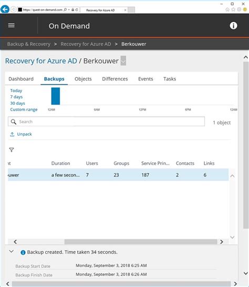
Task: Sort by the Groups column header
Action: coord(121,163)
